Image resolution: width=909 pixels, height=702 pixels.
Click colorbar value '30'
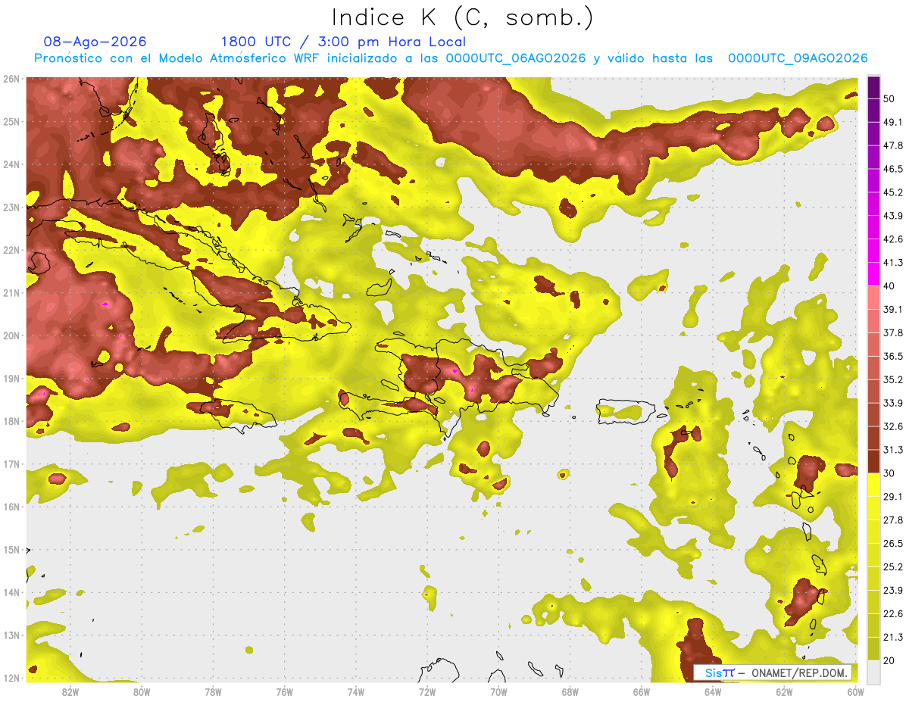pyautogui.click(x=889, y=473)
